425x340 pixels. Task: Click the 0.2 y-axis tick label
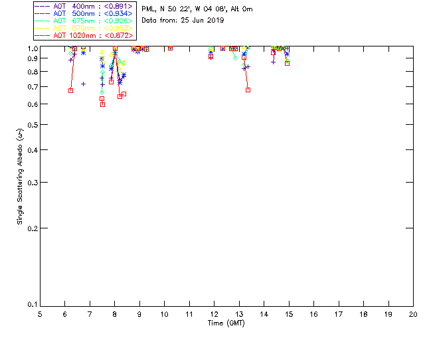click(33, 228)
